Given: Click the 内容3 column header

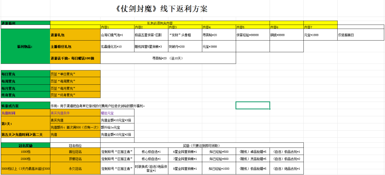Looking at the screenshot, I should [x=185, y=27].
